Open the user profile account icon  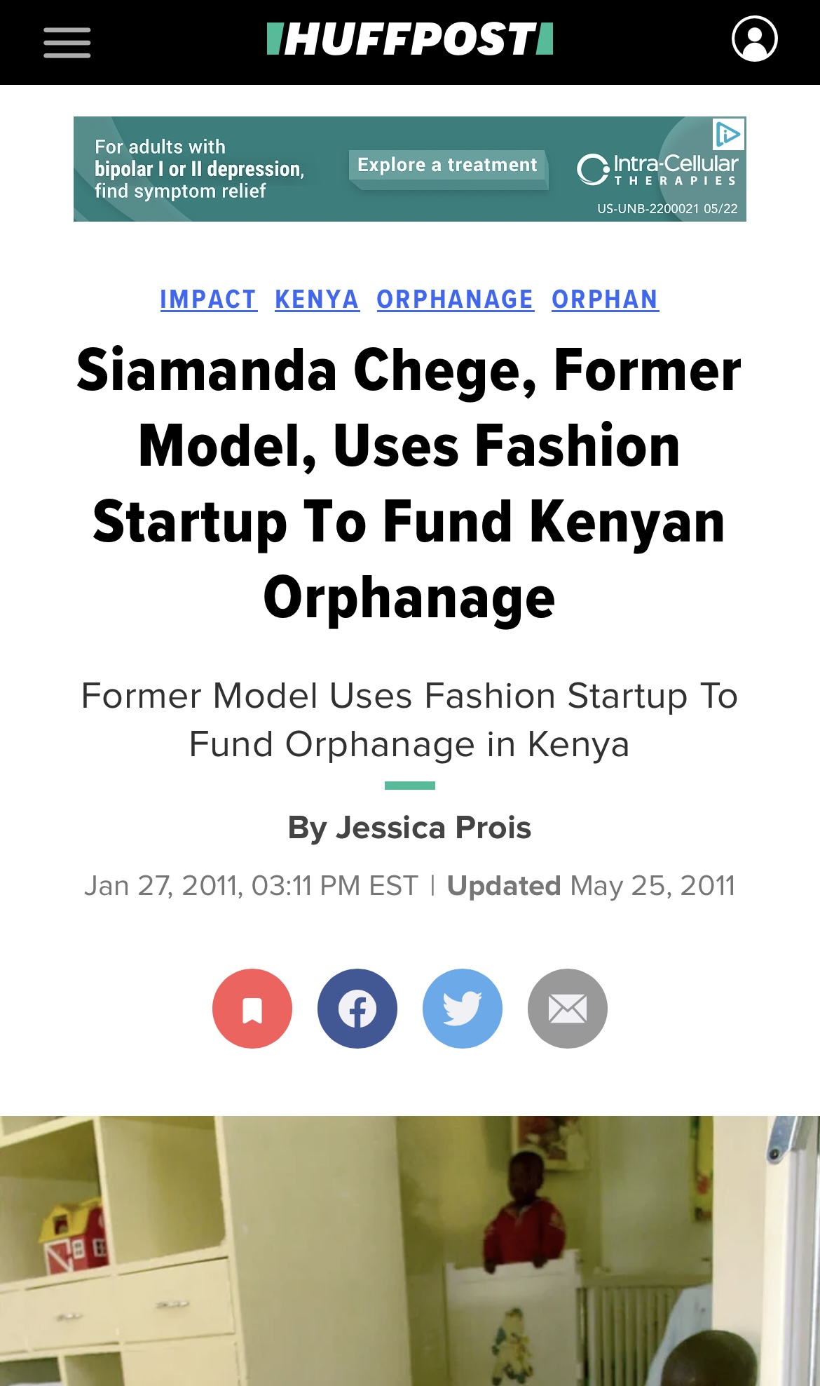pos(754,39)
